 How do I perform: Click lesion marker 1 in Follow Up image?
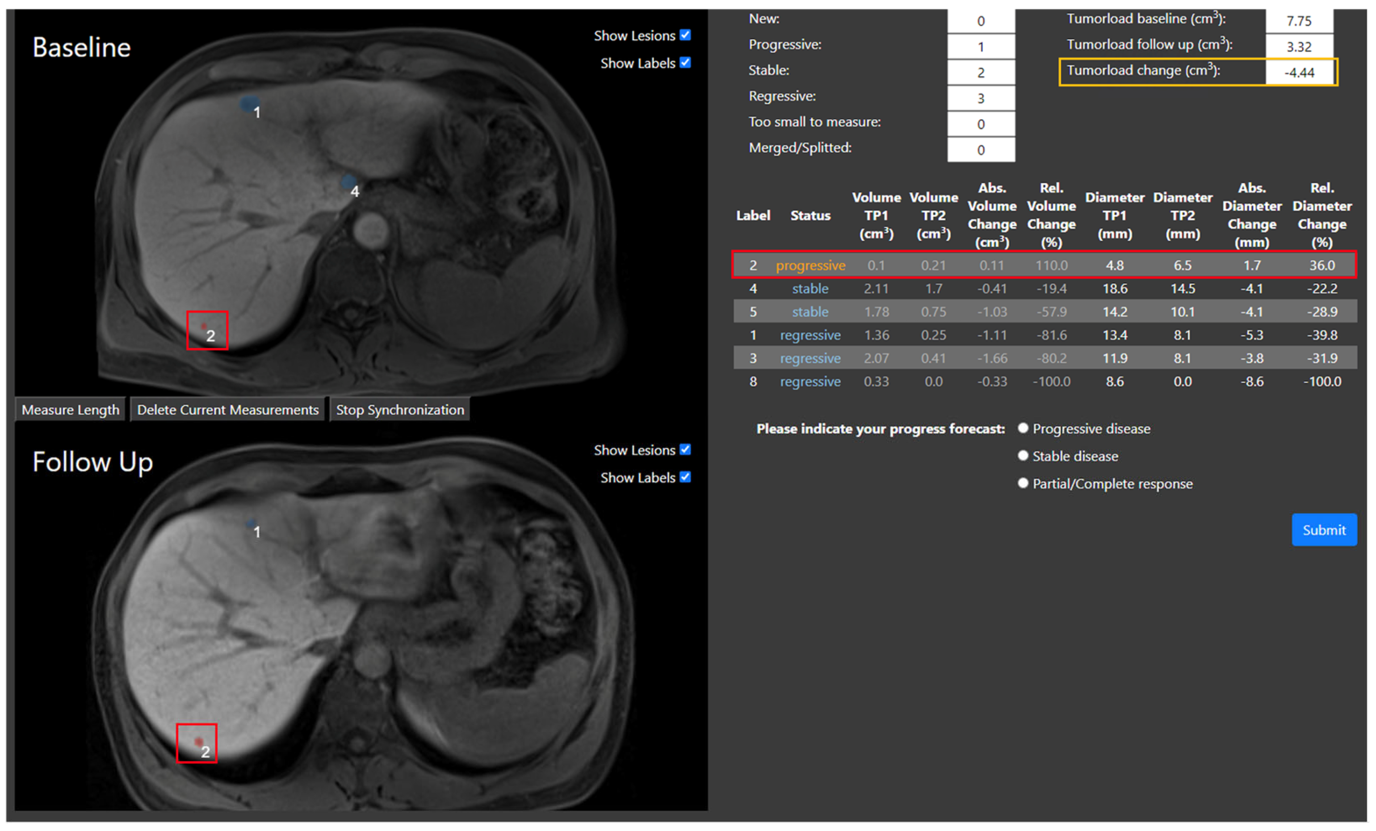251,523
